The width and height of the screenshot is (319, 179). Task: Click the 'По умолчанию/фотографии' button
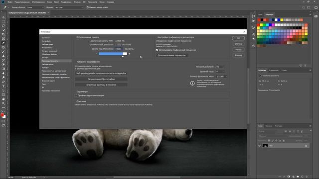[x=101, y=79]
